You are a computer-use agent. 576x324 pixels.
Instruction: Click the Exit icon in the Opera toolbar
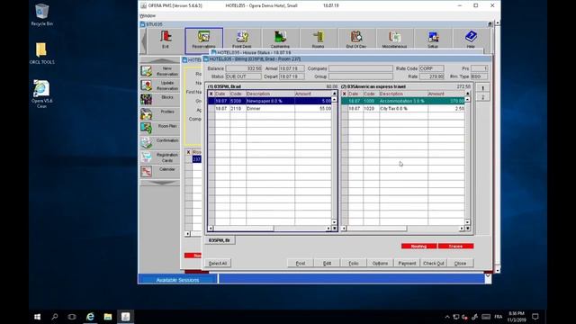click(166, 40)
